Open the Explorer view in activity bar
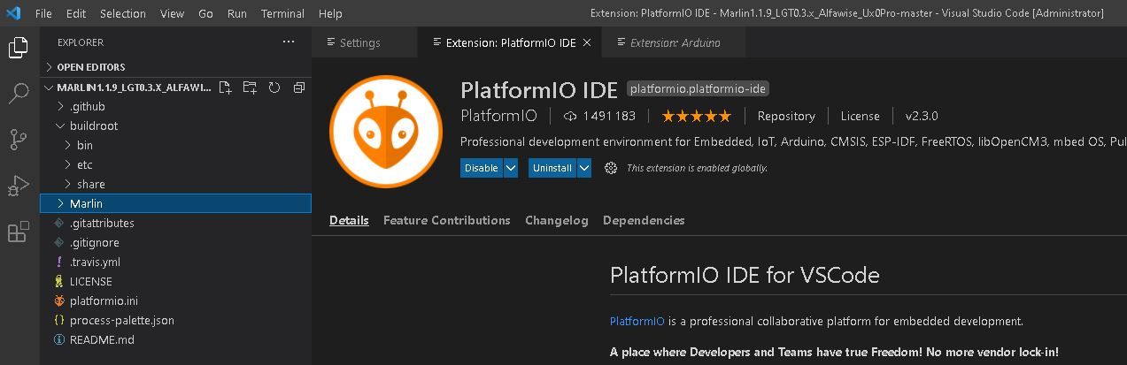Viewport: 1127px width, 365px height. (19, 48)
